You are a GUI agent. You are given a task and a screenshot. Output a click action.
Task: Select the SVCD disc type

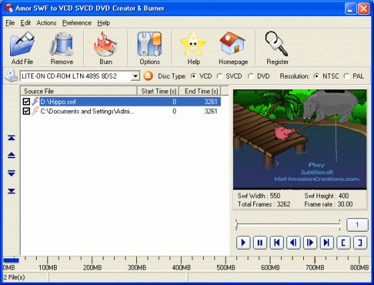[x=220, y=76]
